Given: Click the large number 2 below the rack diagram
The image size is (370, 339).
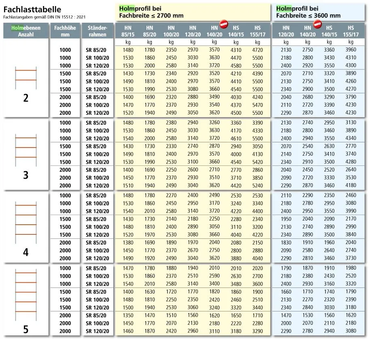Looking at the screenshot, I should pyautogui.click(x=26, y=98).
